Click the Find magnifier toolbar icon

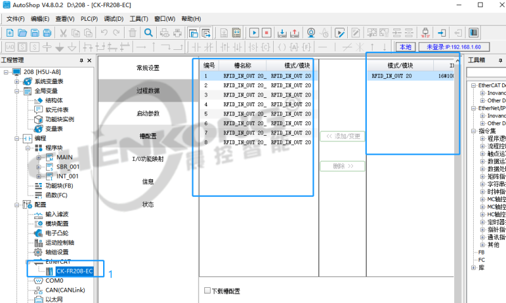pyautogui.click(x=149, y=32)
